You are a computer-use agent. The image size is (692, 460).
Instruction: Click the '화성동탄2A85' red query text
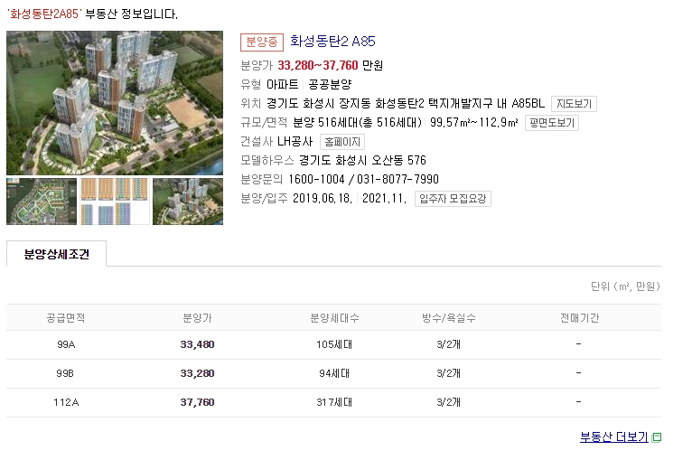pos(44,14)
